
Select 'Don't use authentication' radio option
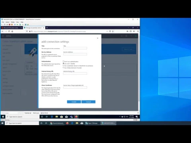pos(63,61)
